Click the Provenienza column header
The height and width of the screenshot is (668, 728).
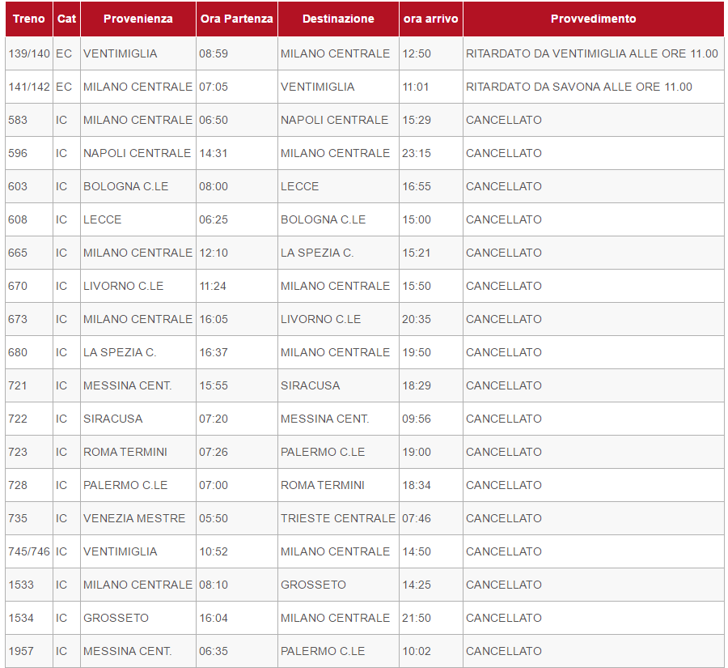coord(138,19)
